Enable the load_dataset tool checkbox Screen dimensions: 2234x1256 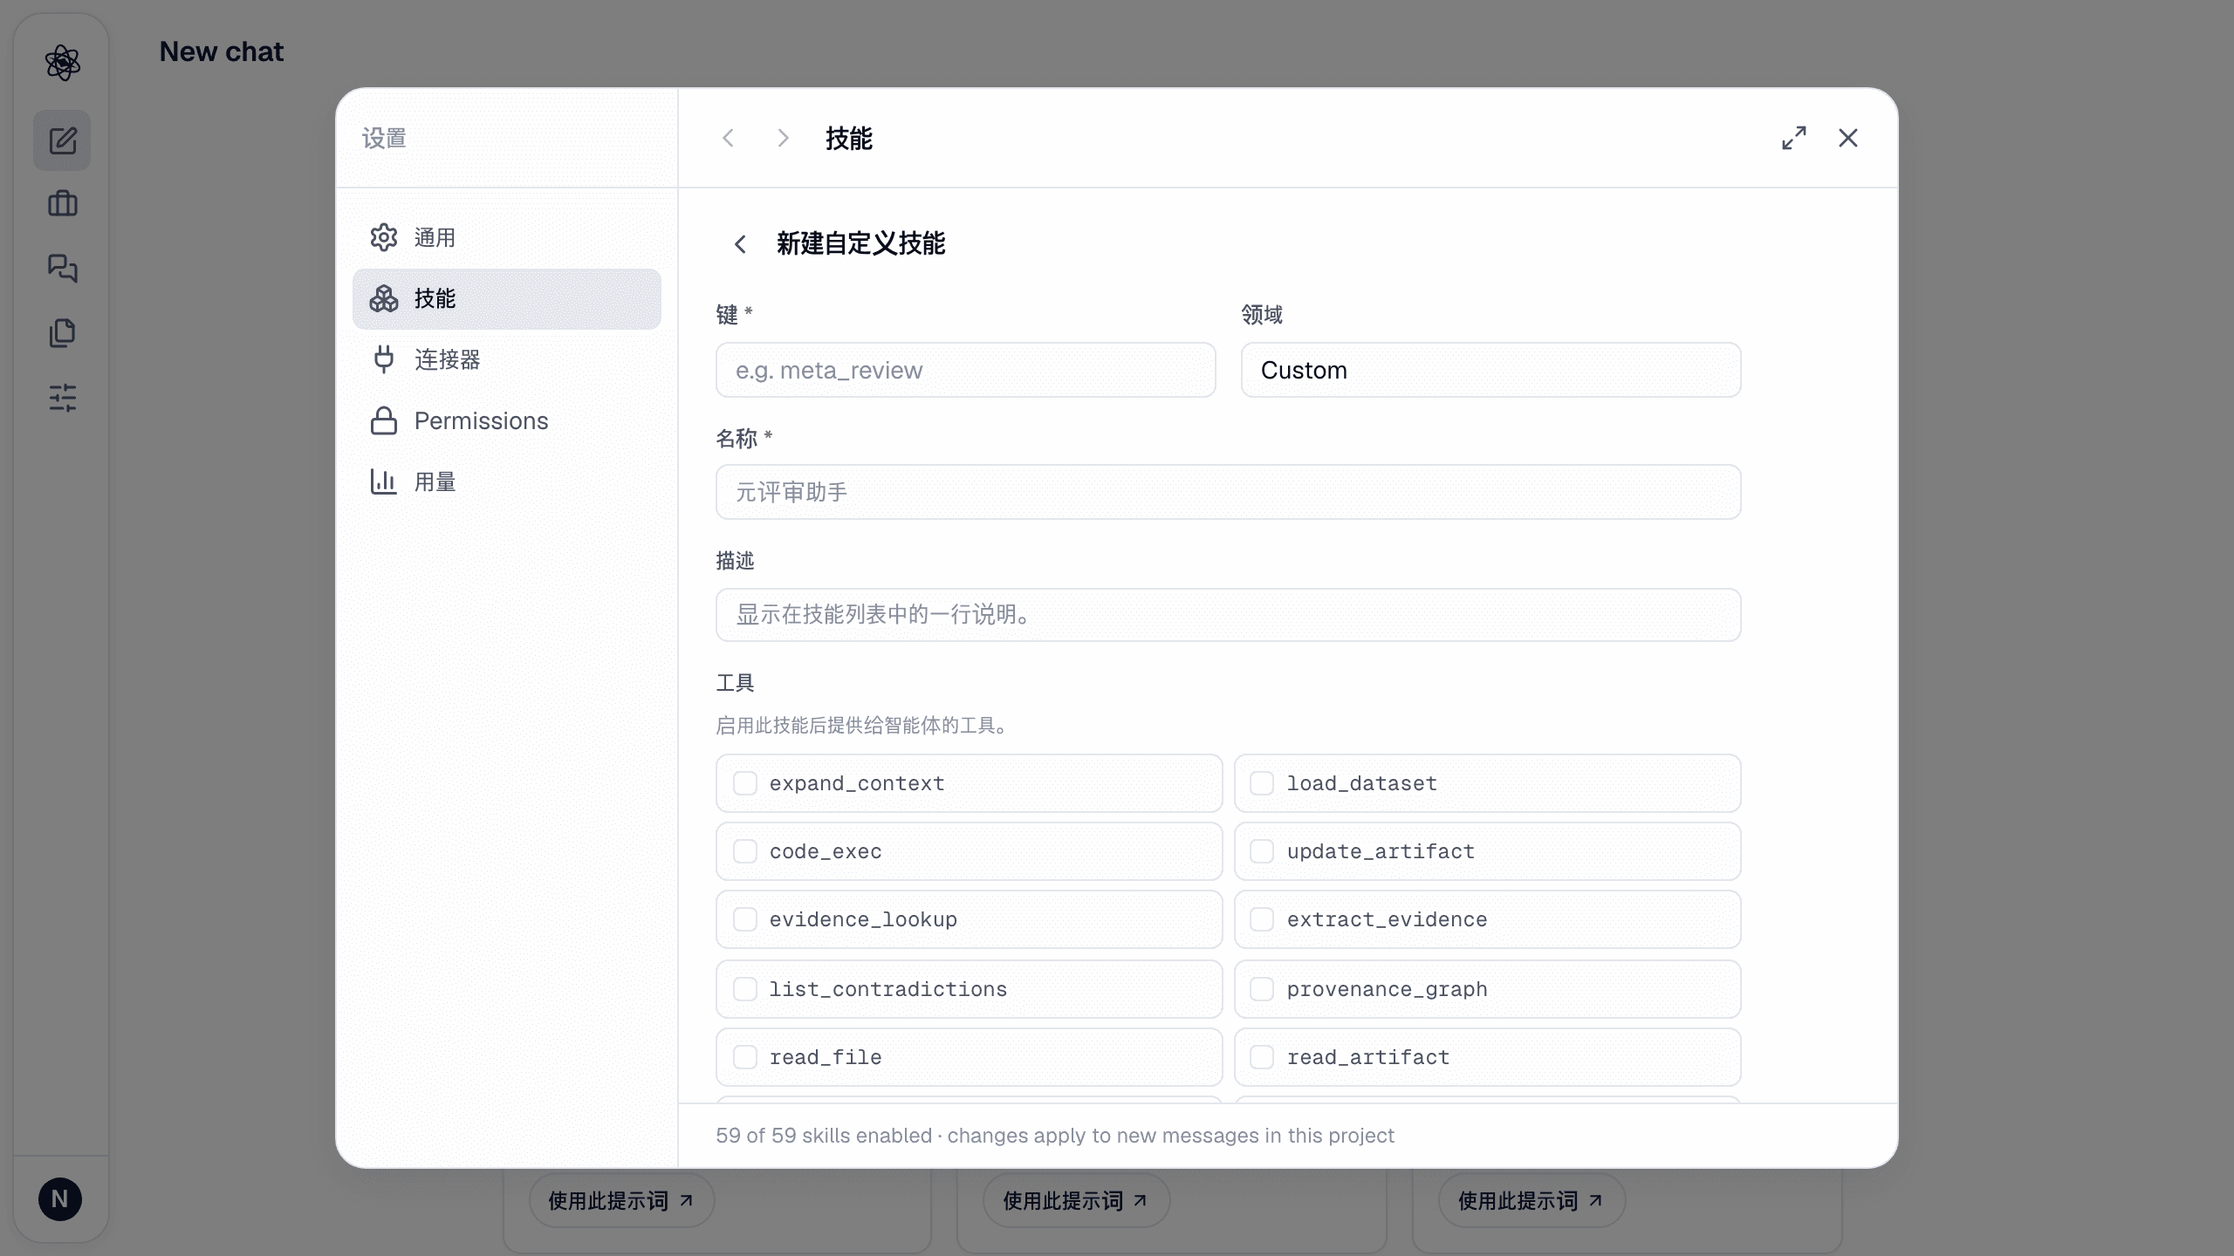pyautogui.click(x=1262, y=783)
